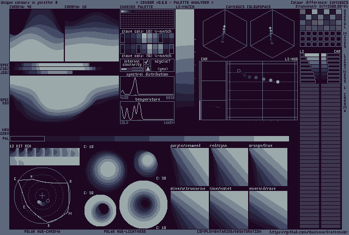
Task: Click the LI-MATCH vertical gradient strip
Action: 185,59
